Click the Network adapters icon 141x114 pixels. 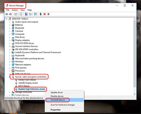click(x=13, y=64)
